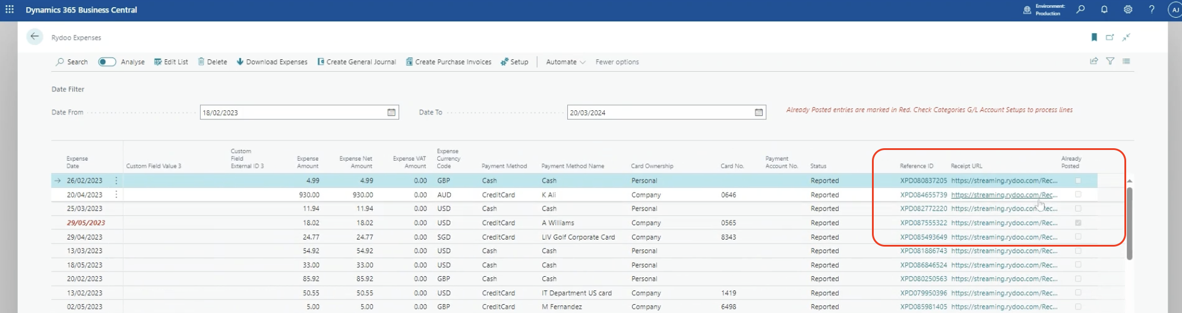Screen dimensions: 1182x313
Task: Open the search magnifier in top bar
Action: click(x=1080, y=9)
